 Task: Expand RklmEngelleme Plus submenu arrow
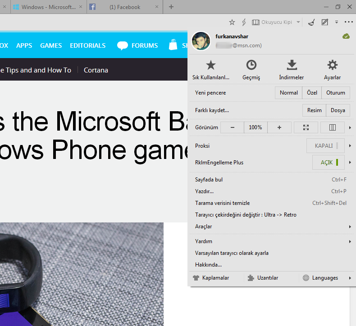pos(350,163)
